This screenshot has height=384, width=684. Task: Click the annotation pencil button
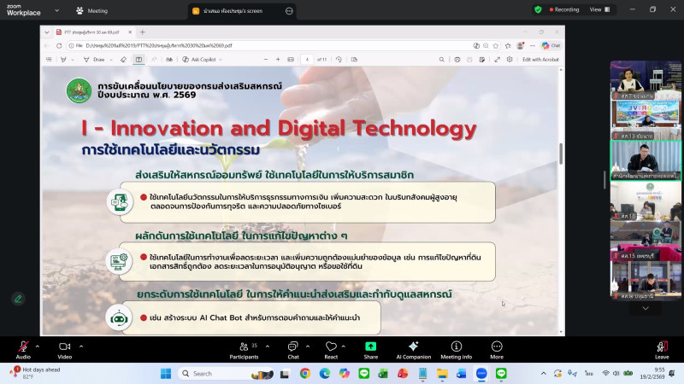pyautogui.click(x=18, y=299)
